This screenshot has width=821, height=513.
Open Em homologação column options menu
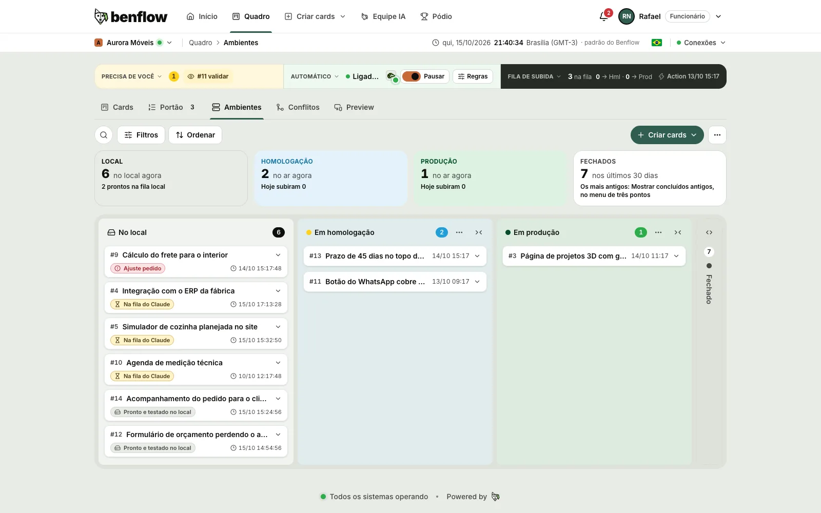[459, 232]
